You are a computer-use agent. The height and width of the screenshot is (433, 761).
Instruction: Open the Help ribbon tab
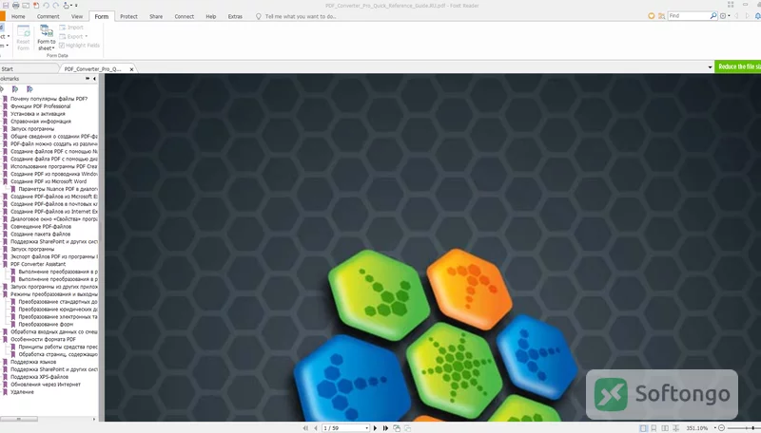210,16
